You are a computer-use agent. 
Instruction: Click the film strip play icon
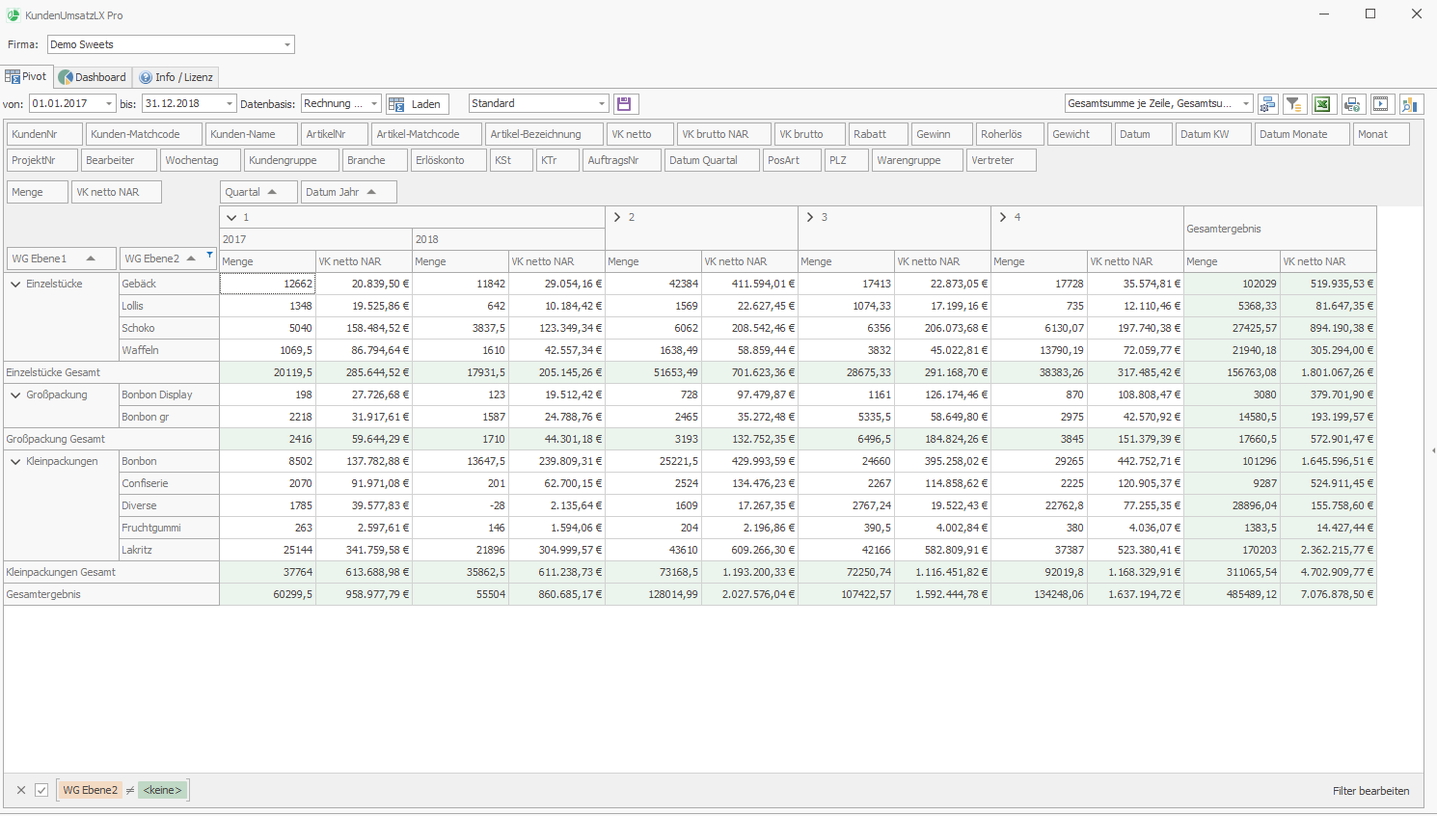pos(1381,104)
